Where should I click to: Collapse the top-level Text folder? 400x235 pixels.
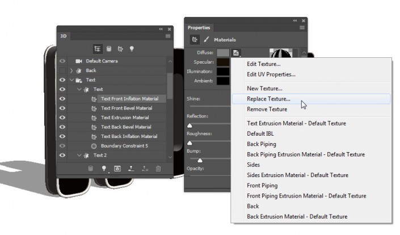point(71,80)
